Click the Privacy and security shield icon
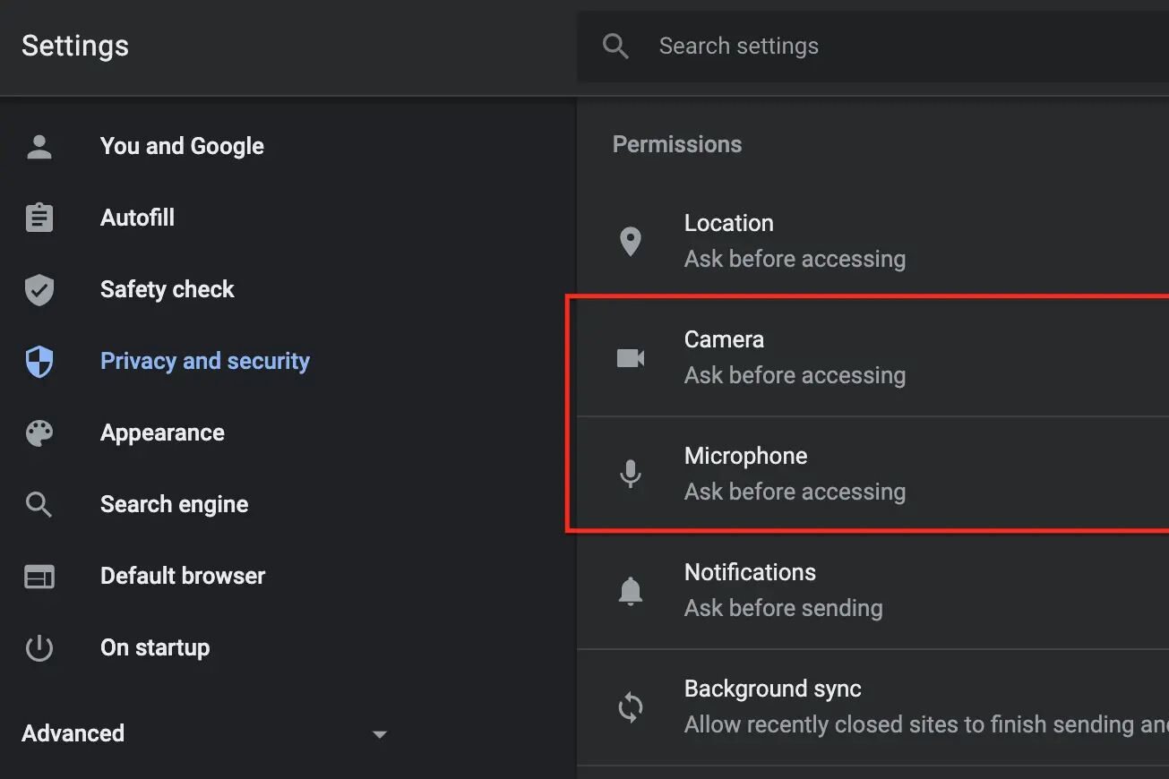 [x=39, y=361]
